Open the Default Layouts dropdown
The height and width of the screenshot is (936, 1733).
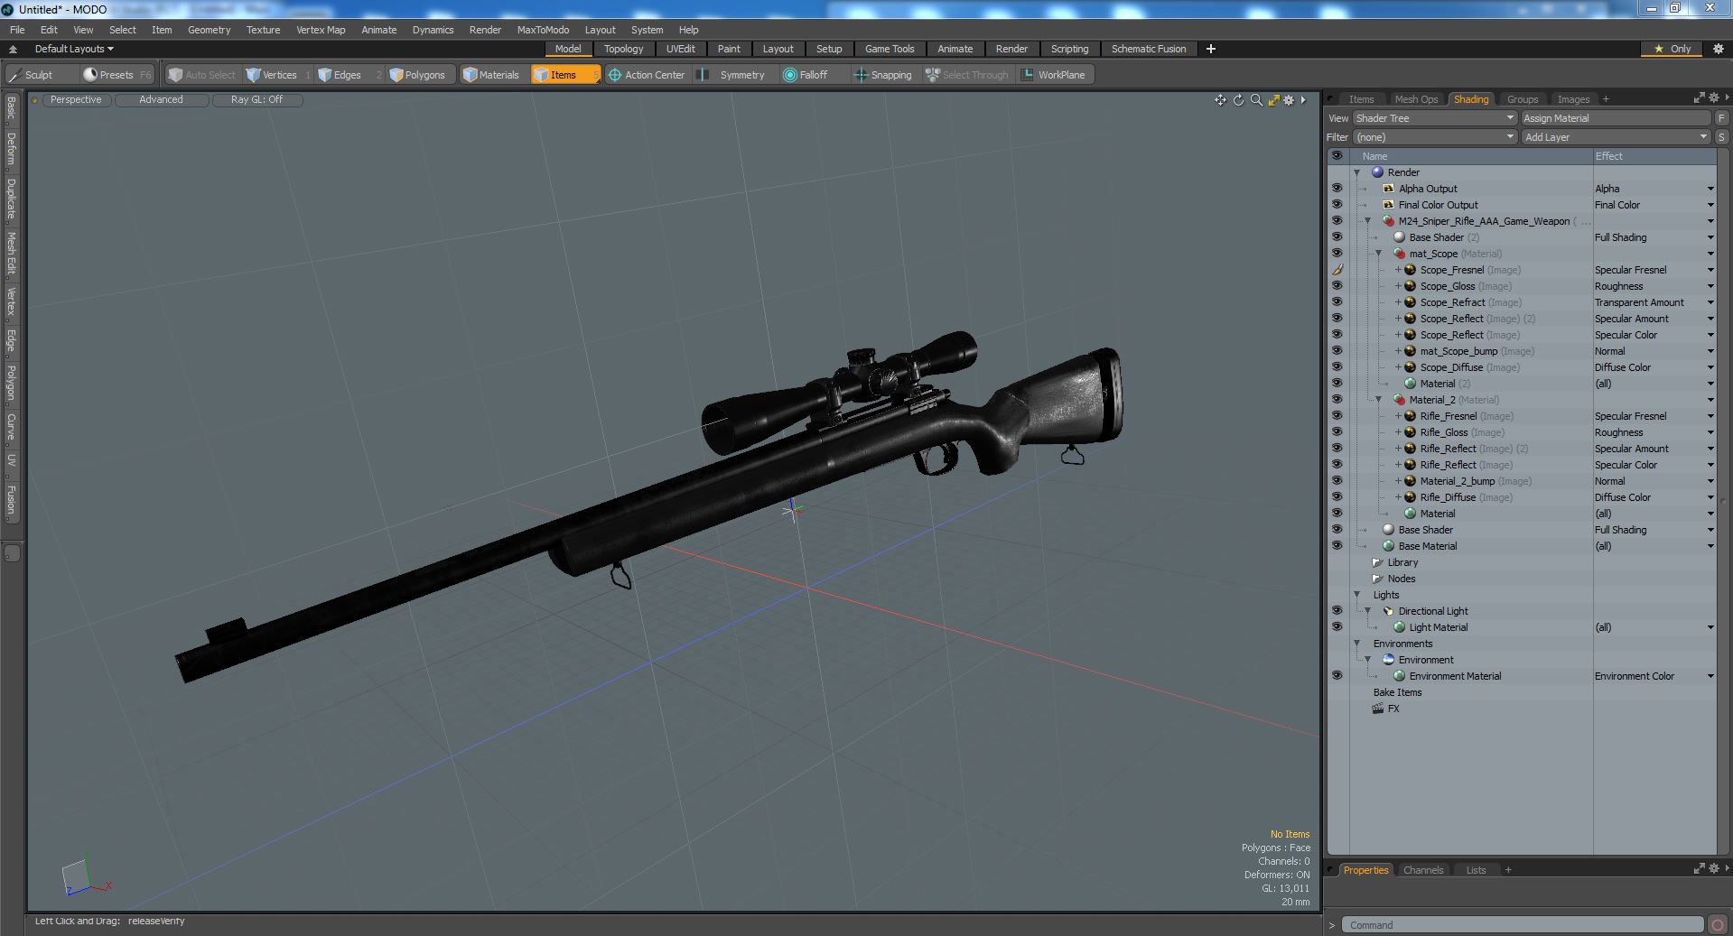click(x=74, y=49)
